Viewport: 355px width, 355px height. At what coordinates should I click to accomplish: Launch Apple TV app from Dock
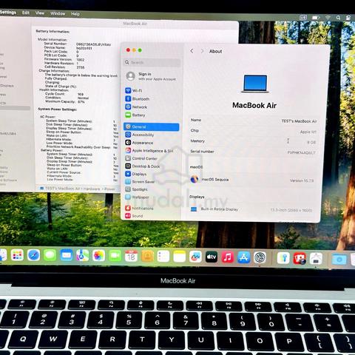[212, 257]
